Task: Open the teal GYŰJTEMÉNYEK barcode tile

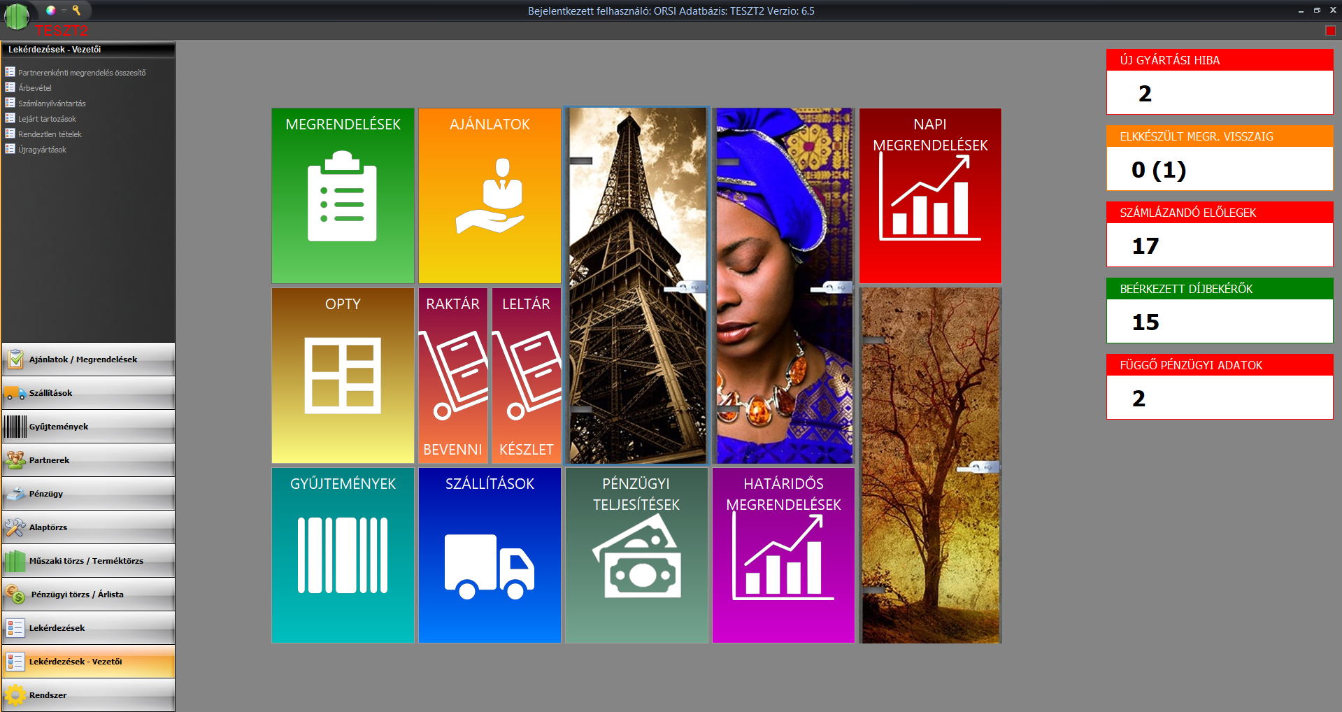Action: tap(343, 555)
